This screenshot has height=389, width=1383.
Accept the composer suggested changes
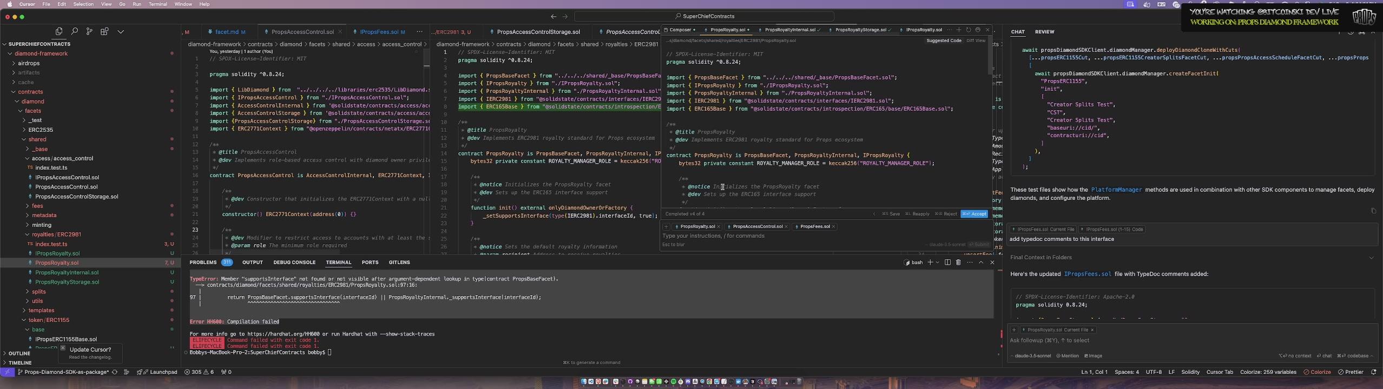click(974, 214)
